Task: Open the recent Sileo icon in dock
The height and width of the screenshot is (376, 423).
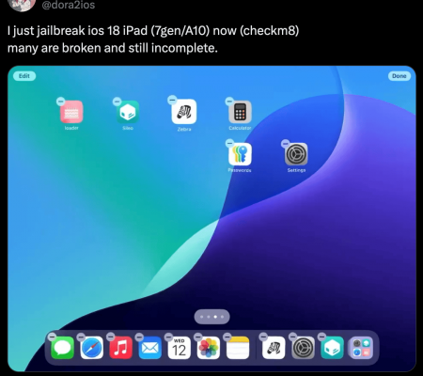Action: pos(332,348)
